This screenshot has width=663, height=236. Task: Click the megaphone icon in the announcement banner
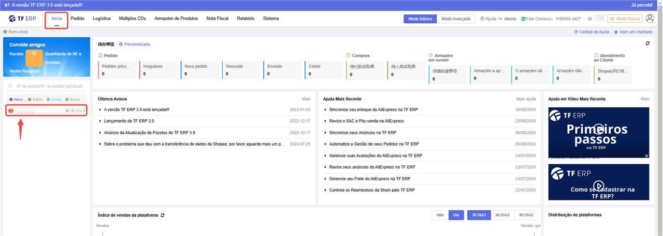pyautogui.click(x=6, y=5)
